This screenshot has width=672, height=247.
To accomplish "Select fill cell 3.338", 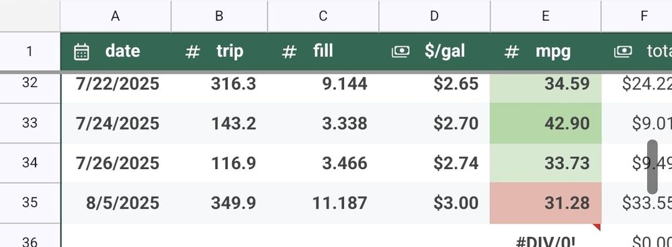I will [x=323, y=123].
